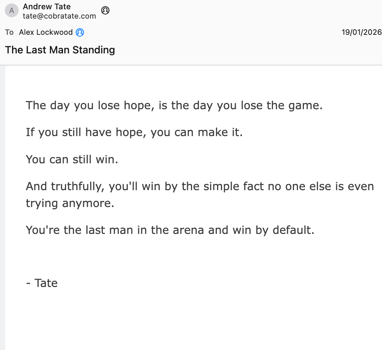Click the round "A" sender avatar

(12, 11)
